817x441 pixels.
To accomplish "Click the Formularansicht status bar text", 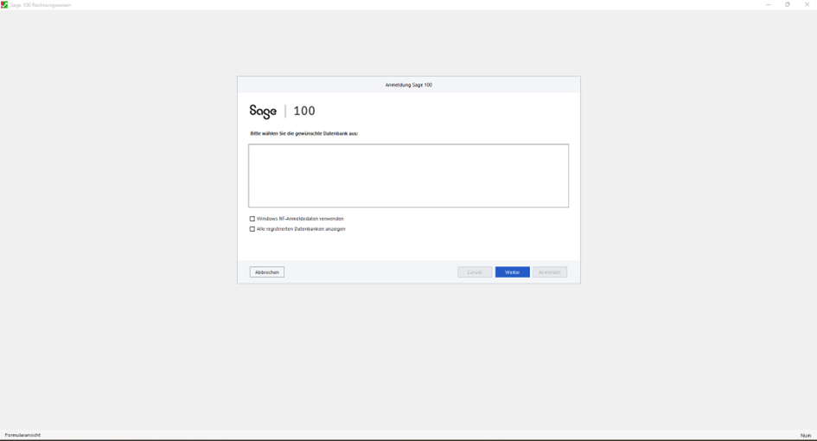I will (x=23, y=435).
